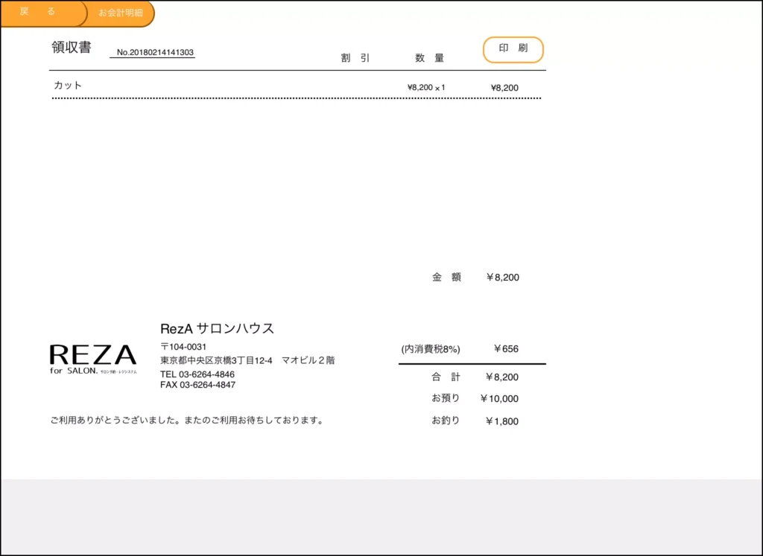Click the お預り ¥10,000 deposit amount
This screenshot has height=556, width=763.
tap(499, 399)
